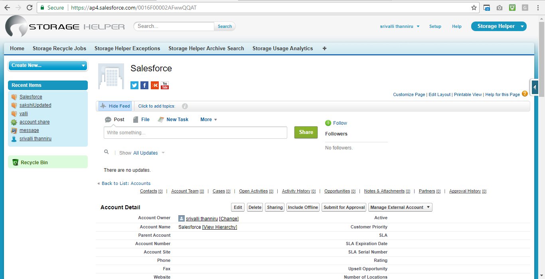The image size is (545, 279).
Task: Bookmark this page with the star icon
Action: pos(474,8)
